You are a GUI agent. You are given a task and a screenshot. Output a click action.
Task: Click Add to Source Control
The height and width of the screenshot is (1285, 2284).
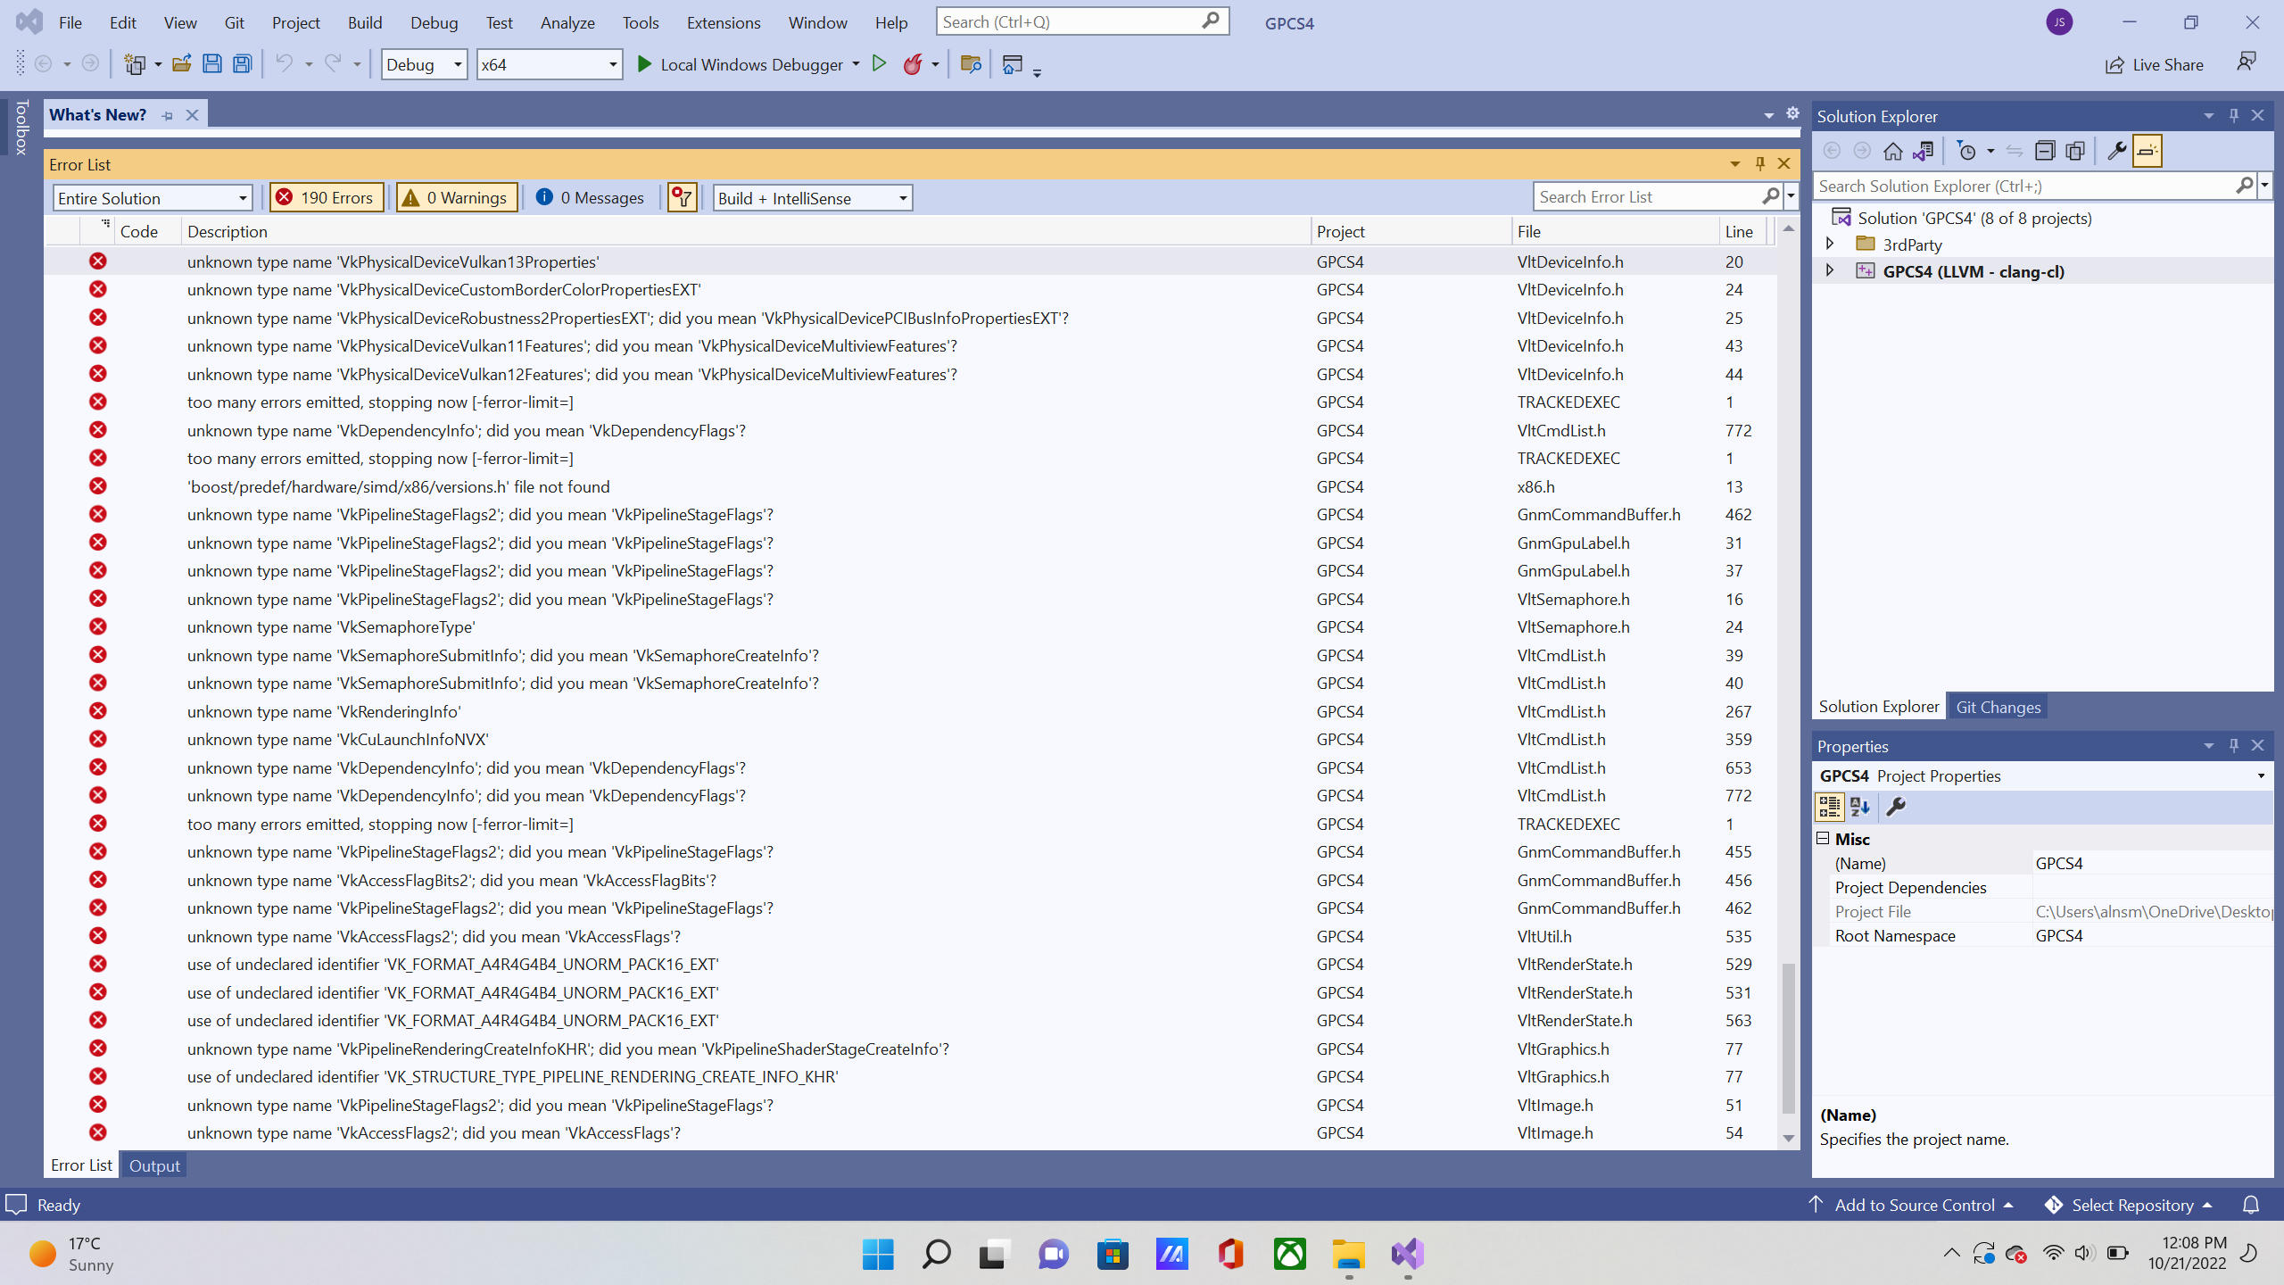(1914, 1205)
